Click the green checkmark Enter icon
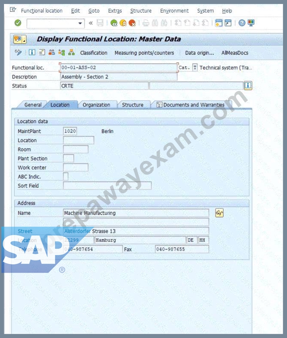Screen dimensions: 287x338 (x=18, y=23)
